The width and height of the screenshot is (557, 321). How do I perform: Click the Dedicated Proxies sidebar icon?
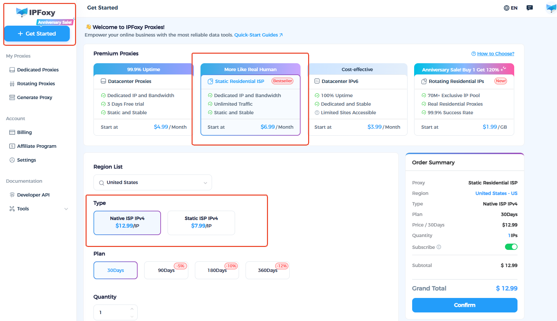12,70
